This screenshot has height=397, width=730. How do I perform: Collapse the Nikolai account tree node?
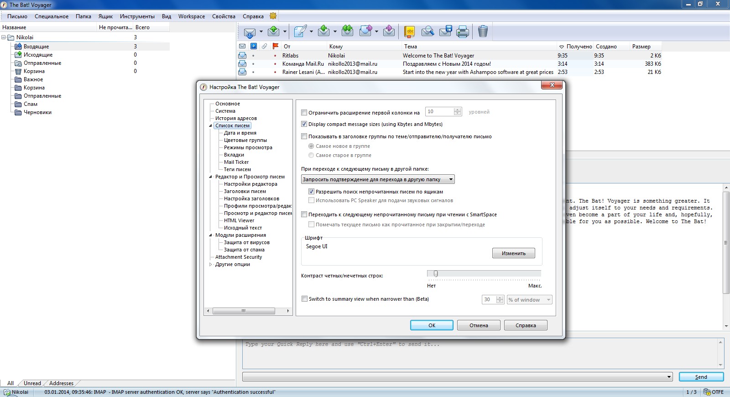4,37
